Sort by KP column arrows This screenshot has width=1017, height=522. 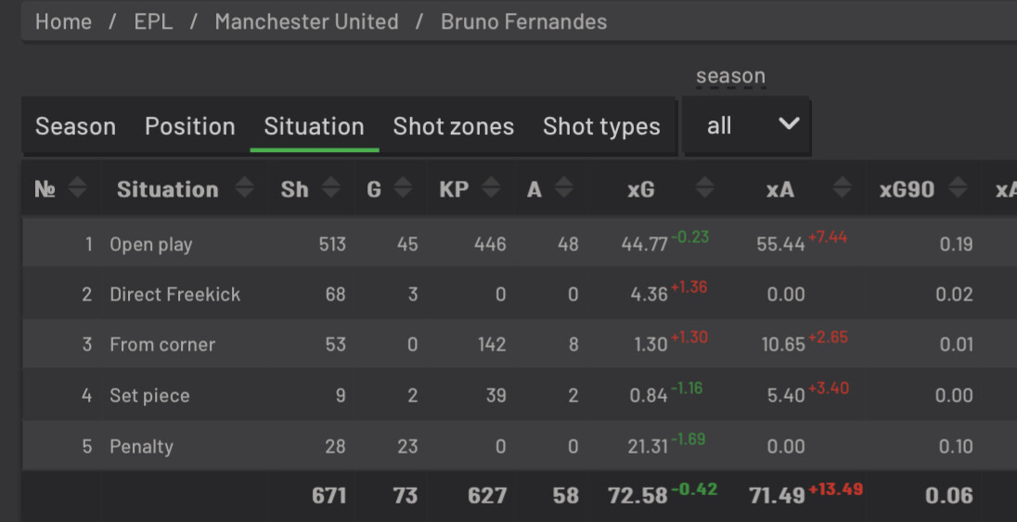[491, 188]
